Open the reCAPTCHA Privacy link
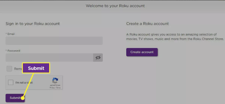 52,88
